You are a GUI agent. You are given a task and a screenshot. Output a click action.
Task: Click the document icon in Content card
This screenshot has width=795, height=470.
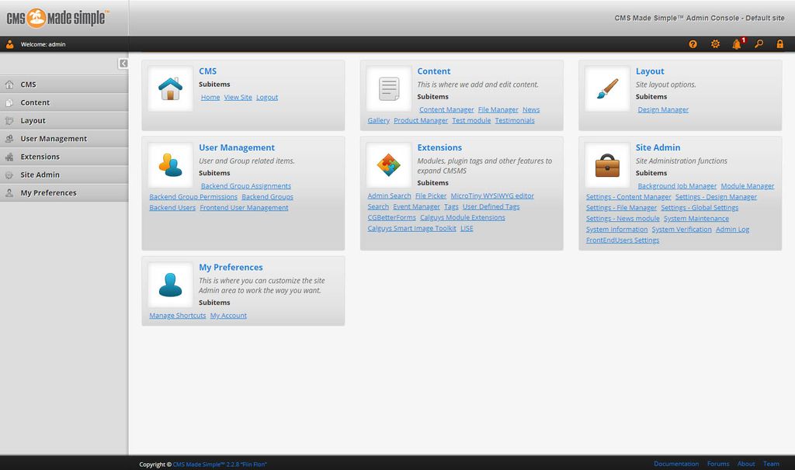(389, 88)
